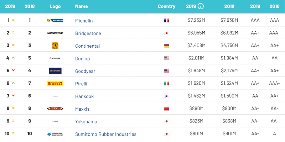Open the Michelin brand link
This screenshot has width=285, height=142.
point(84,21)
